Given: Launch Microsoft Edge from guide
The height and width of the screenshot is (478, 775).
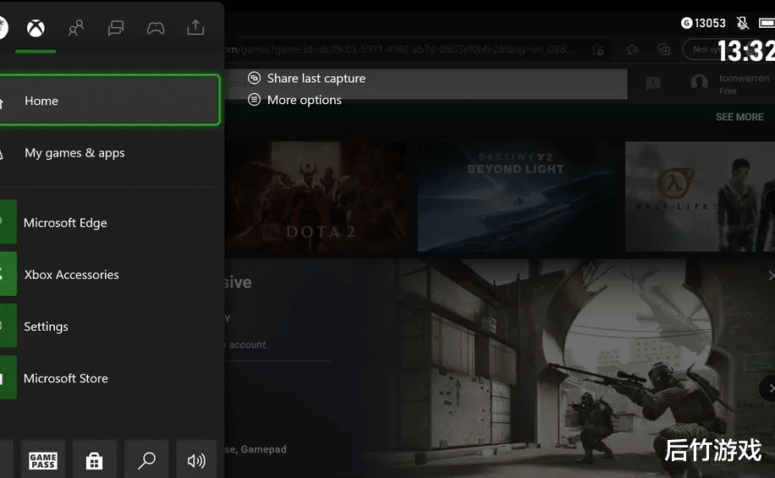Looking at the screenshot, I should point(109,223).
